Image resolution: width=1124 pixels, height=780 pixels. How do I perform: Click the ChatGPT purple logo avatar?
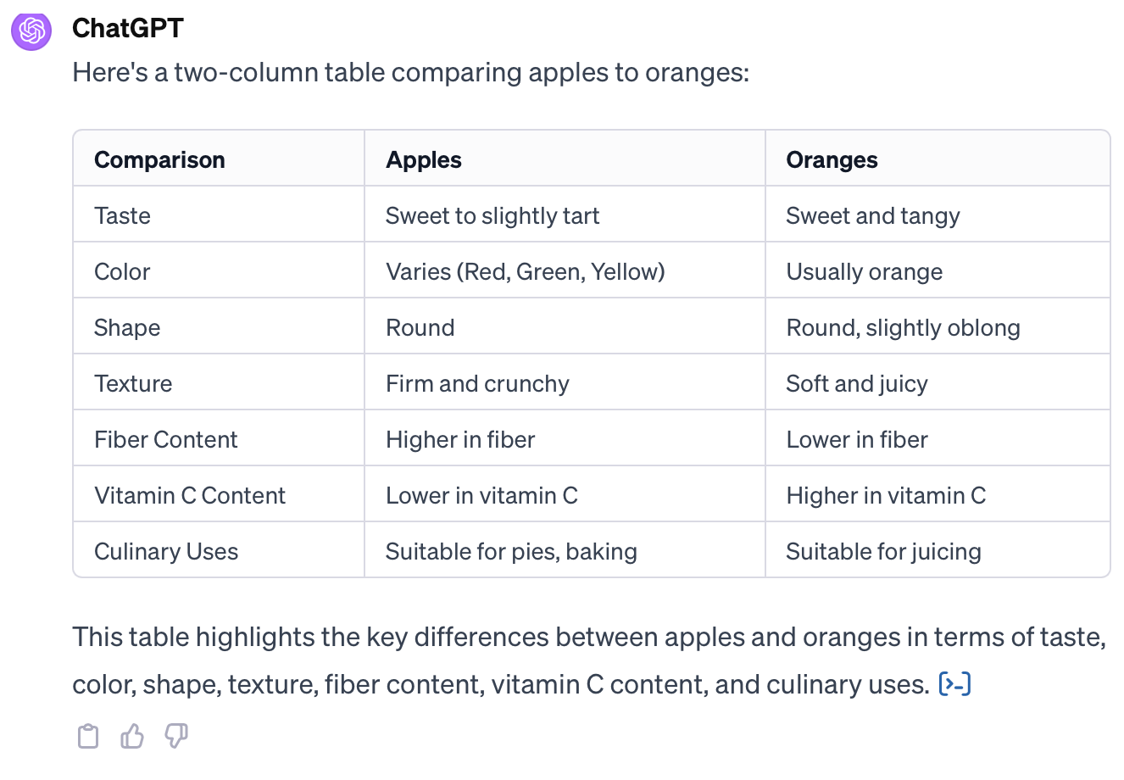click(31, 31)
